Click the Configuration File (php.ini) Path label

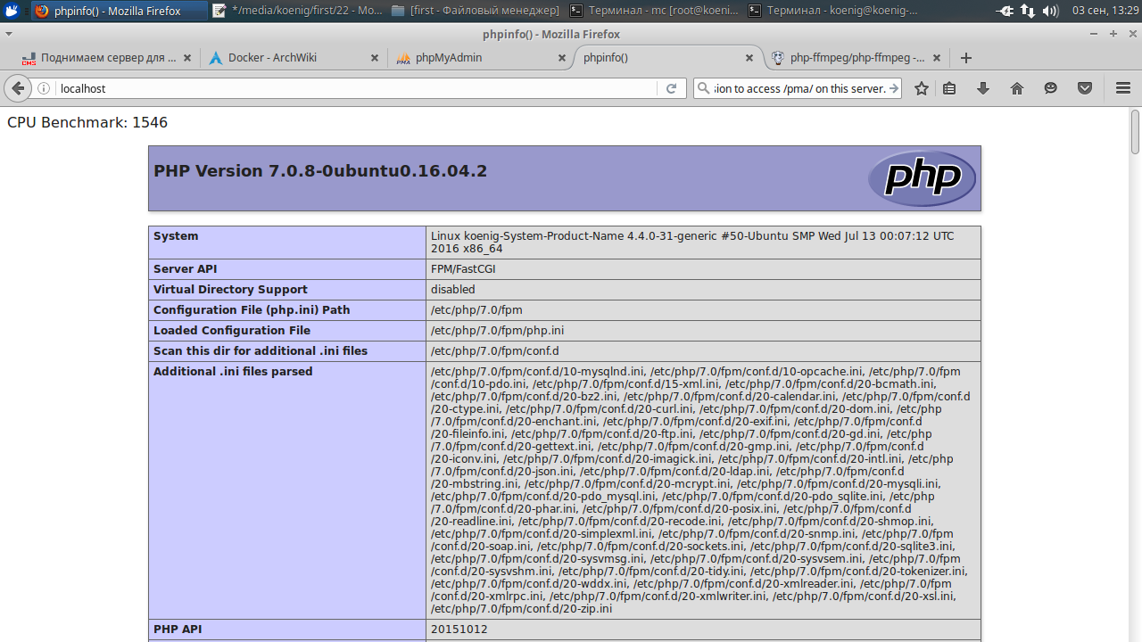[x=252, y=310]
